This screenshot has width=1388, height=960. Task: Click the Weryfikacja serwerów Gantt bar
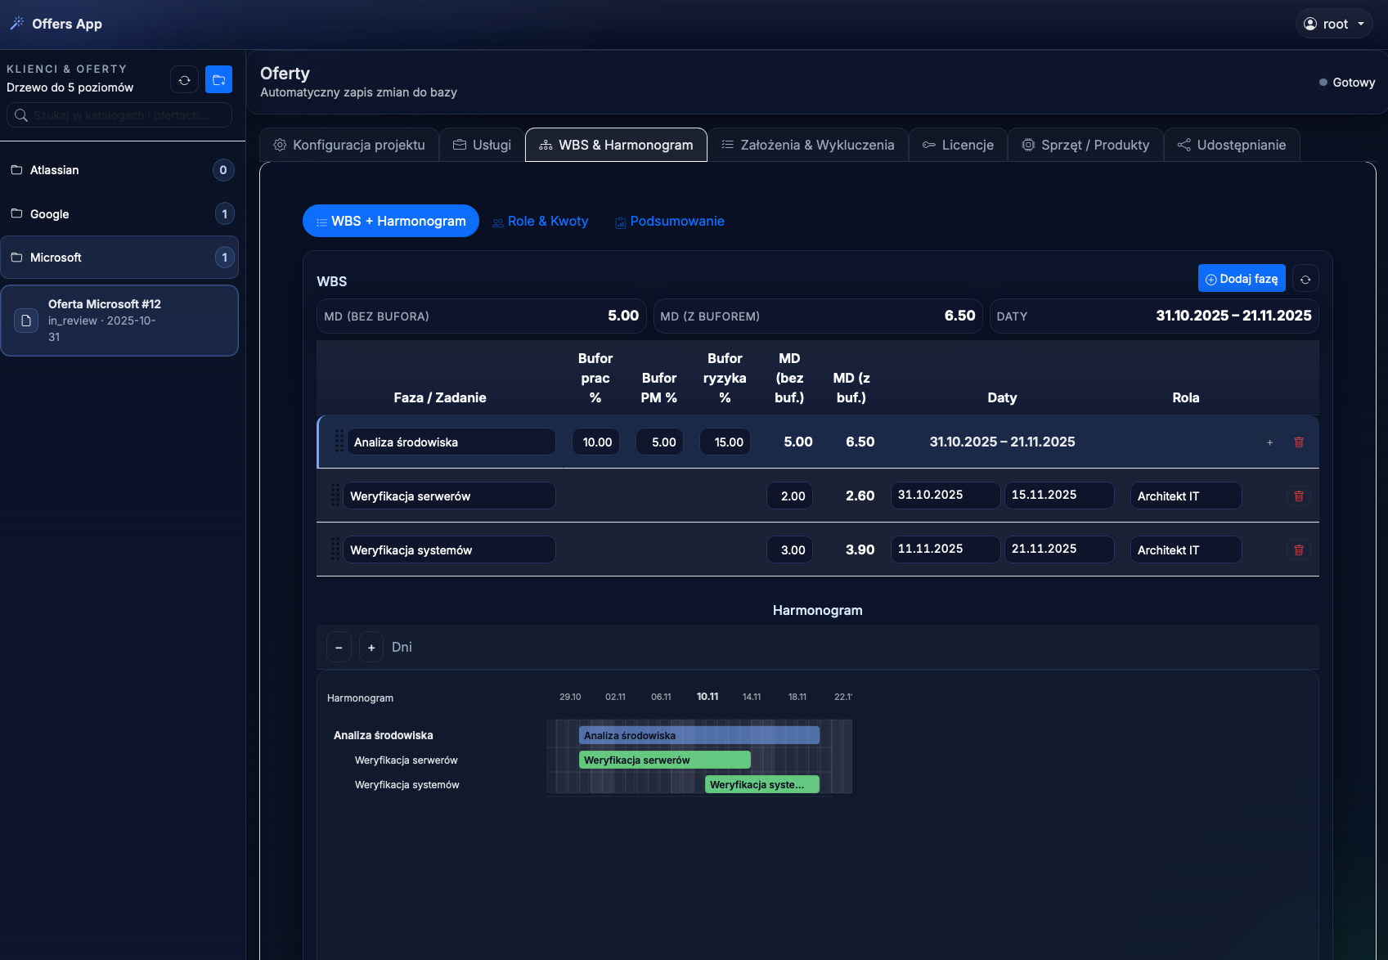click(664, 760)
